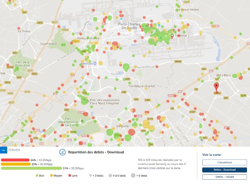Switch to Débits - Upload map

pos(224,177)
